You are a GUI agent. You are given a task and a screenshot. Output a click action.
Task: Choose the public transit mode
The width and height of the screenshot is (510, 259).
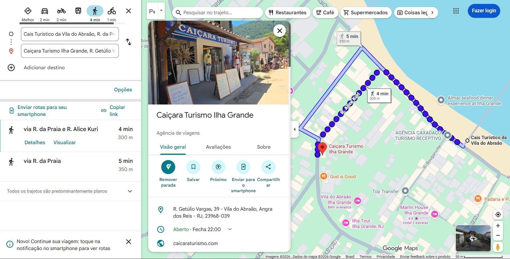(78, 11)
